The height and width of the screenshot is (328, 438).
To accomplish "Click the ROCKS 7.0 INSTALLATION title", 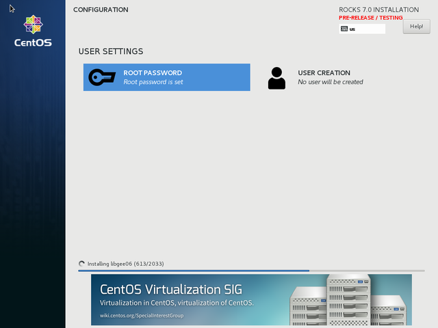I will 378,10.
